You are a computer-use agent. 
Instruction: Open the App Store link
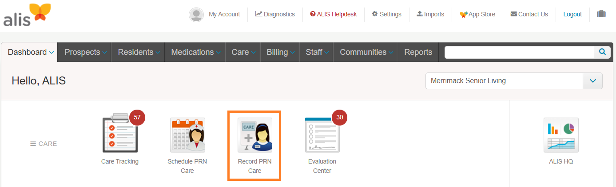point(477,14)
